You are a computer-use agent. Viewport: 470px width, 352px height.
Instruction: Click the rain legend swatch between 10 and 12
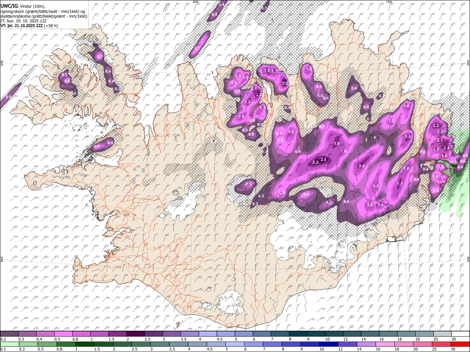click(x=329, y=344)
